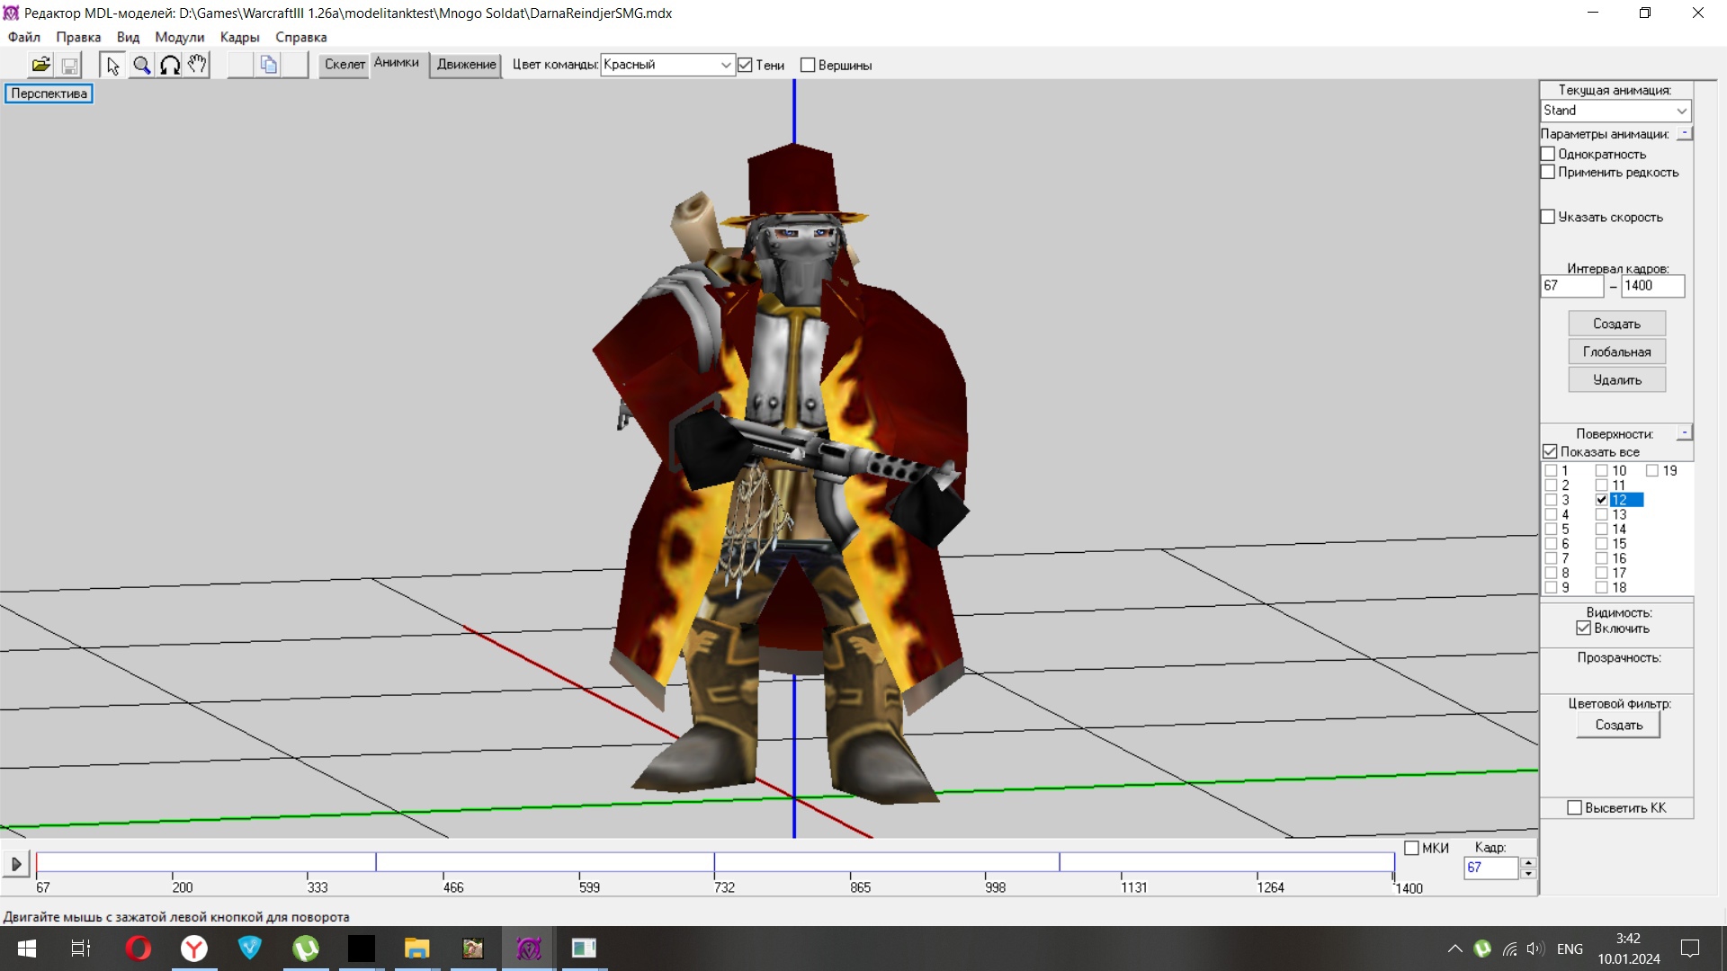1727x971 pixels.
Task: Open the Модули menu
Action: coord(180,37)
